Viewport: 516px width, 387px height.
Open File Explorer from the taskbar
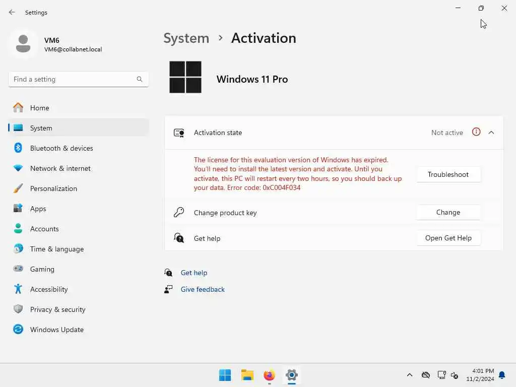247,375
